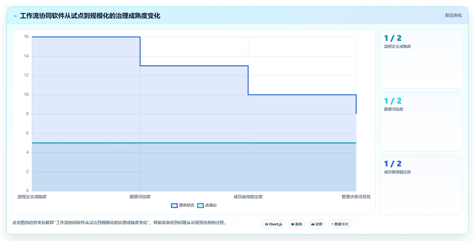Screen dimensions: 475x241
Task: Click the y-axis value 8
Action: (27, 114)
